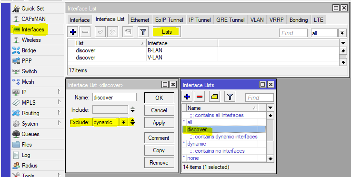Click Exclude add/remove arrows
This screenshot has width=351, height=177.
[132, 122]
